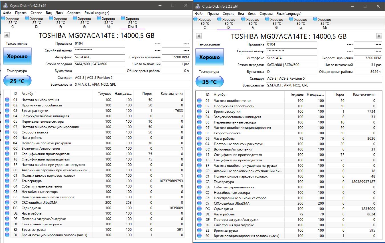Click the Raw-значения column header in left window
Viewport: 385px width, 243px height.
coord(169,94)
